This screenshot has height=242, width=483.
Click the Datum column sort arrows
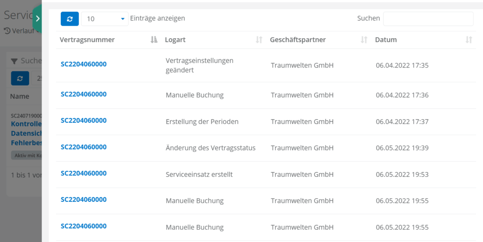pos(468,40)
